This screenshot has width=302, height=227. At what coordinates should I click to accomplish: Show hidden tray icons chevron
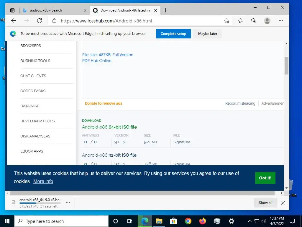click(x=250, y=221)
